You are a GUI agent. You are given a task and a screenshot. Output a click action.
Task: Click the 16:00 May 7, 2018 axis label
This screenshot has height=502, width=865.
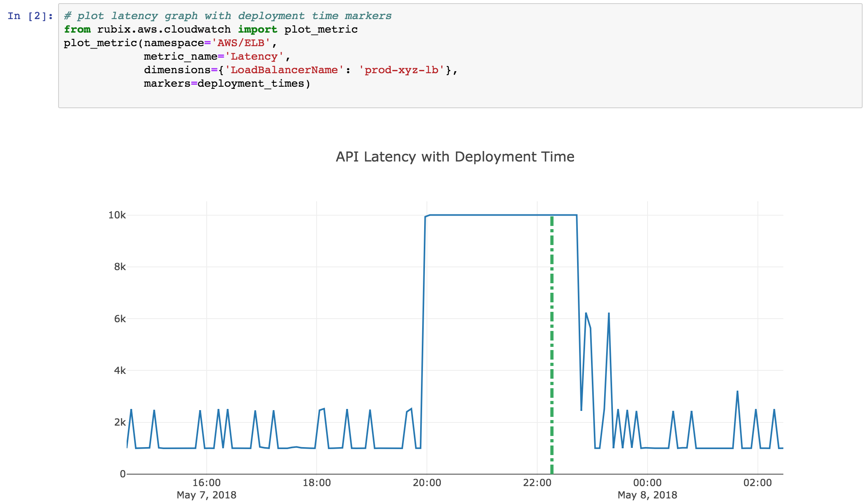[x=206, y=489]
